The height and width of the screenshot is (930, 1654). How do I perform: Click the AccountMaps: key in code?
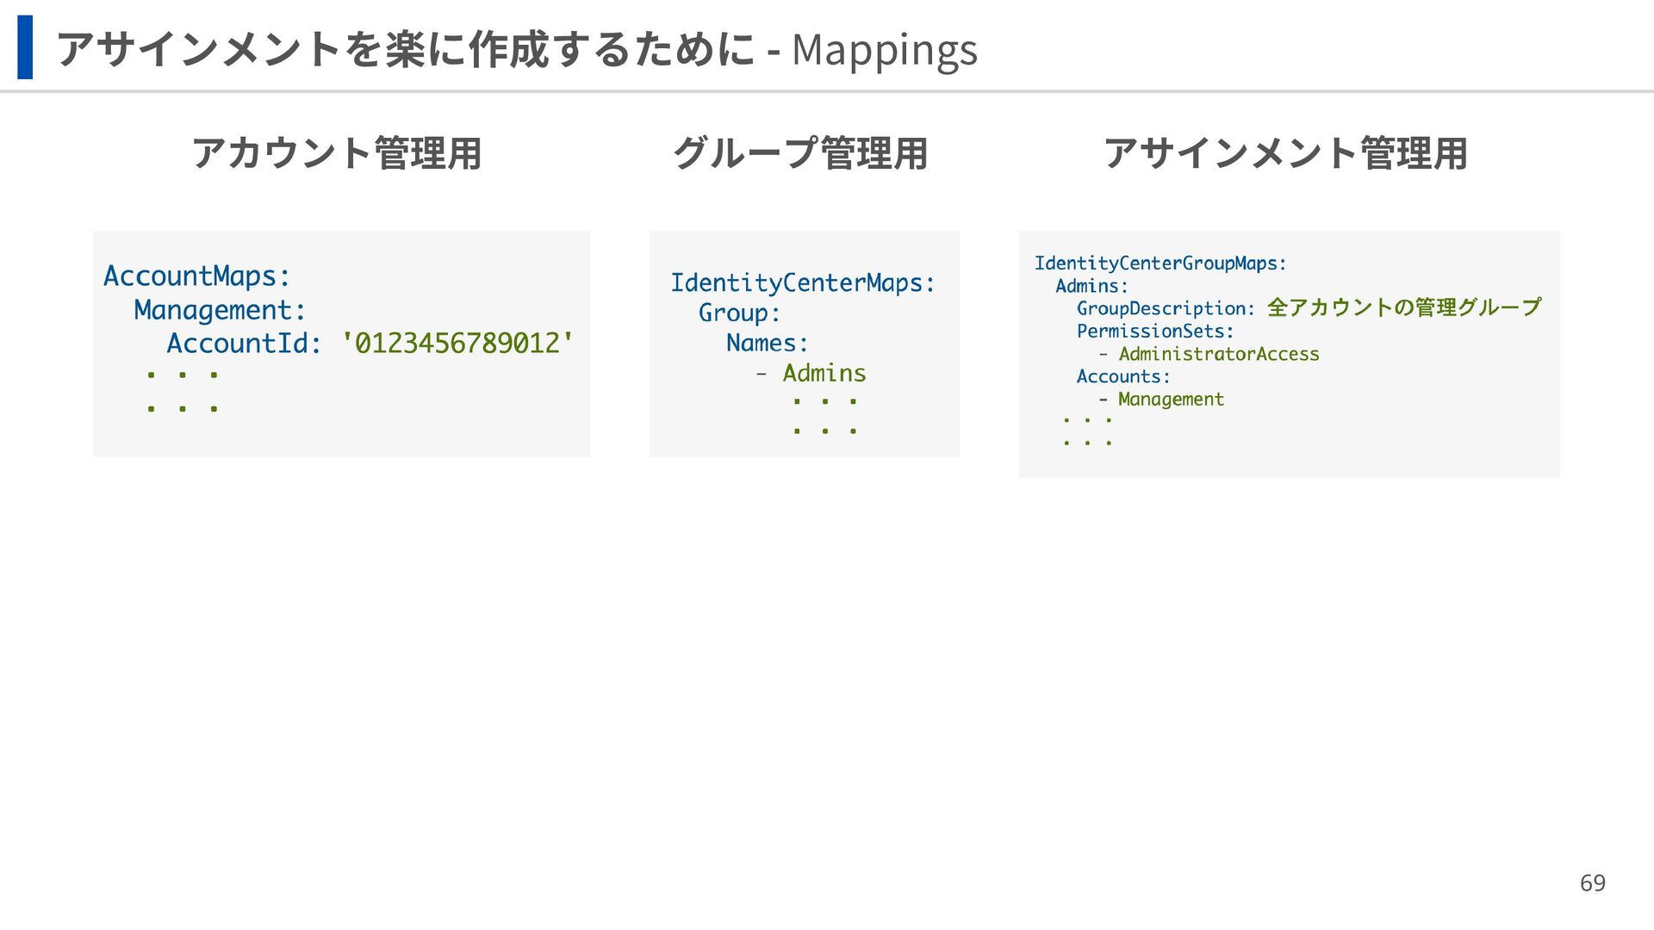tap(196, 276)
